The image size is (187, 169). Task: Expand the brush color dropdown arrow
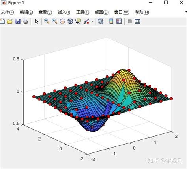click(92, 21)
